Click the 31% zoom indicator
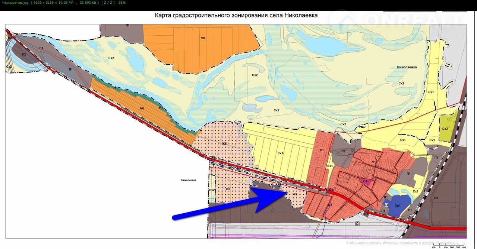This screenshot has height=249, width=477. click(x=122, y=3)
